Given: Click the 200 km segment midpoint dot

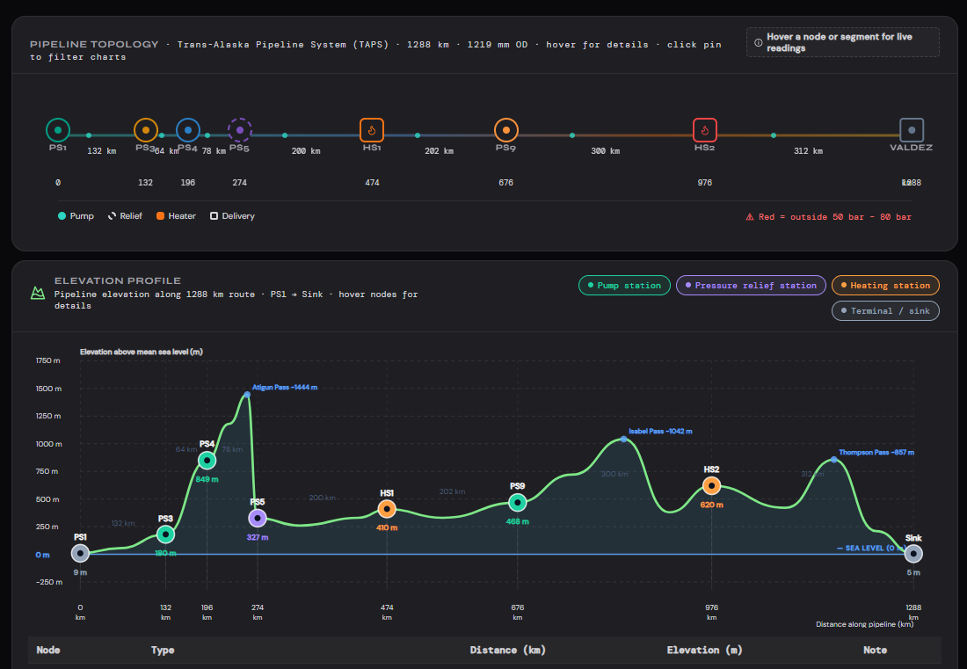Looking at the screenshot, I should [284, 135].
